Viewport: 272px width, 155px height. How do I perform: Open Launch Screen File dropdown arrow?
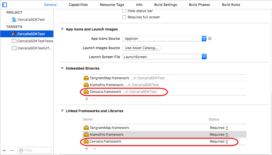click(x=204, y=57)
